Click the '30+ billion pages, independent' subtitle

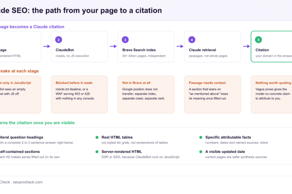(144, 56)
